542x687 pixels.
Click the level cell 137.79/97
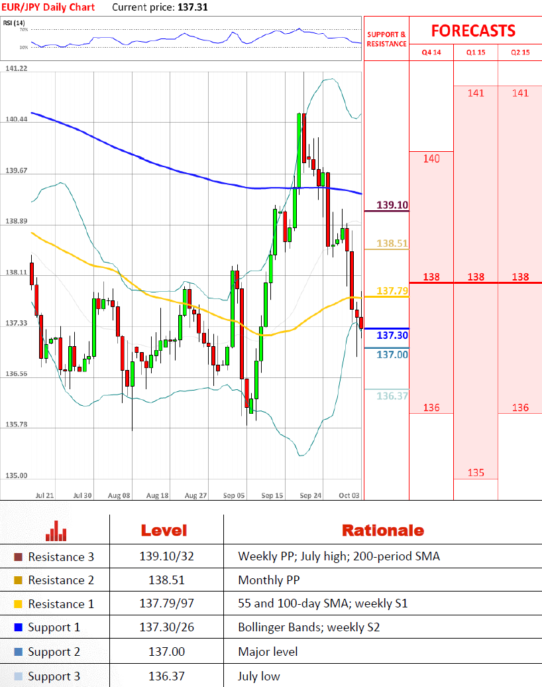[166, 603]
